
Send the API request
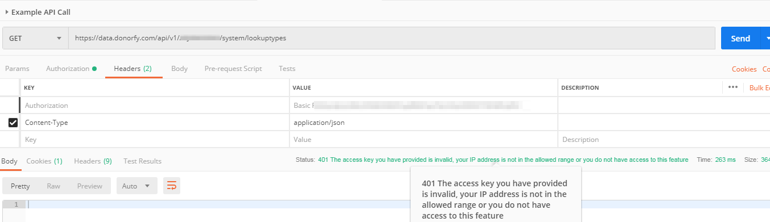click(x=740, y=38)
